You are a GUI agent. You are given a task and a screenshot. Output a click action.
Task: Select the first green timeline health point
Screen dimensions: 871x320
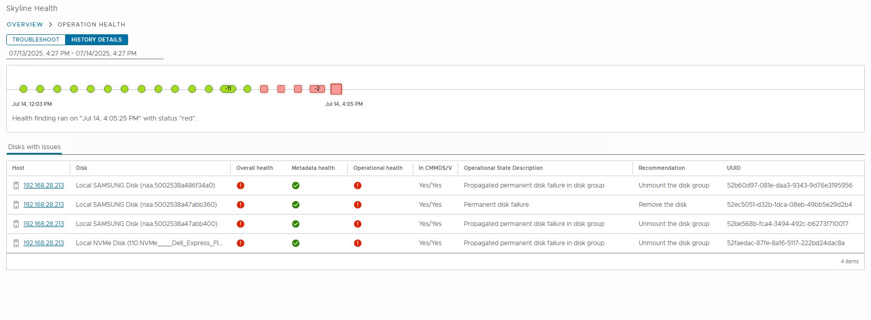point(23,89)
